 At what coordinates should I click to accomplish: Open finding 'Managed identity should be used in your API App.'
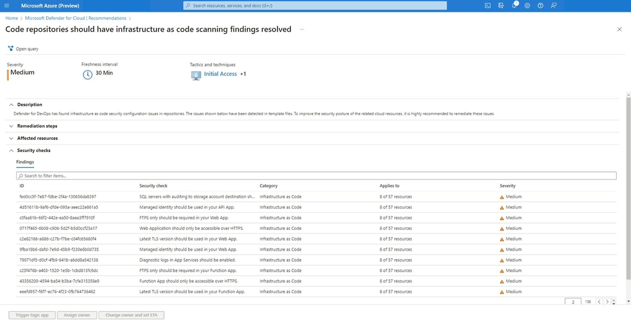pos(316,207)
